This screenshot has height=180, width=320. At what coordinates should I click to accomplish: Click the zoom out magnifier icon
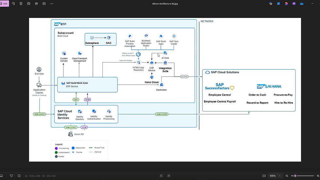pos(287,176)
